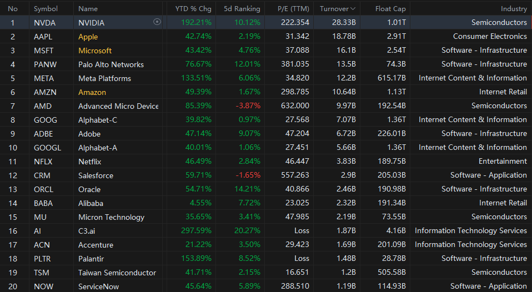The image size is (532, 292).
Task: Select the Meta Platforms name cell
Action: (x=104, y=78)
